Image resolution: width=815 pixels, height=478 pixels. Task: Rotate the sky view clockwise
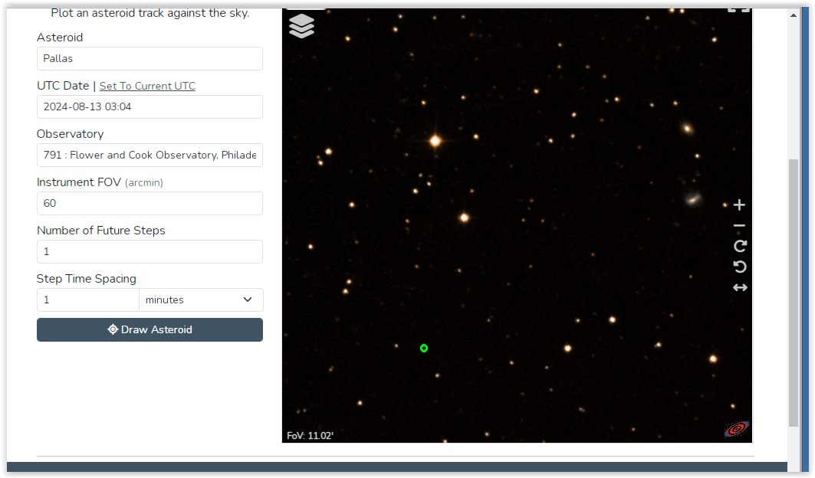coord(740,246)
